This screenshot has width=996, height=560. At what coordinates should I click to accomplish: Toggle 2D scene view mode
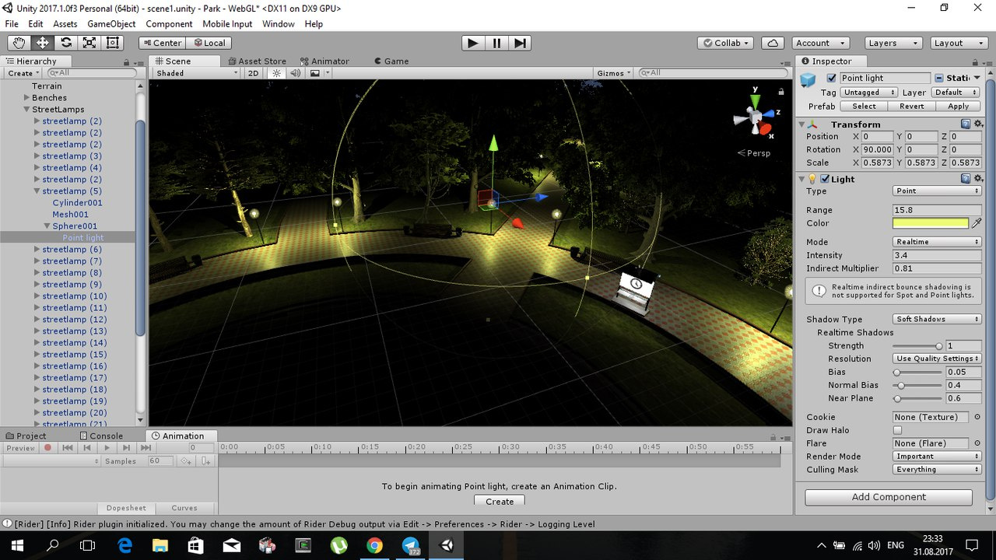(x=253, y=73)
